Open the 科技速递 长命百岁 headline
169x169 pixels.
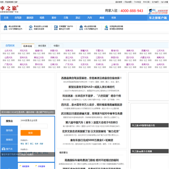click(x=92, y=96)
